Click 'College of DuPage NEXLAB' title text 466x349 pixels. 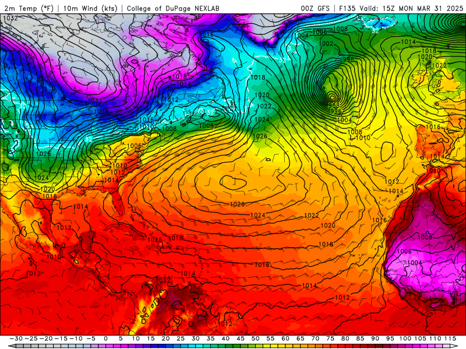click(x=173, y=8)
